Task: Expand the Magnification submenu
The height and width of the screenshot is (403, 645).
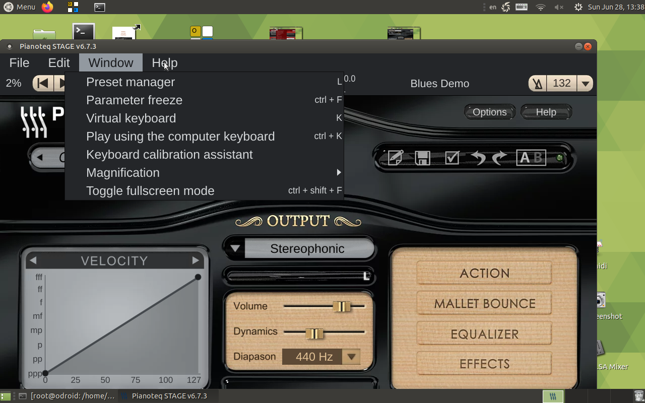Action: 204,172
